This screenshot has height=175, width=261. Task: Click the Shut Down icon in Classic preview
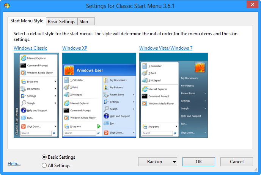(24, 126)
